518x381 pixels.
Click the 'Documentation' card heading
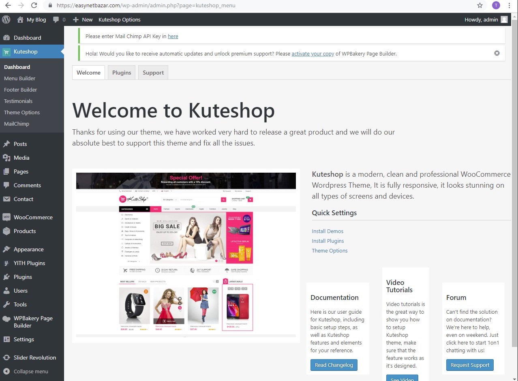tap(334, 298)
